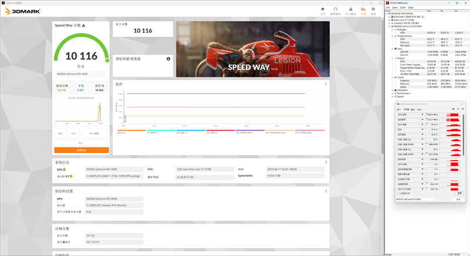Toggle the log to file checkbox in GPU-Z
The height and width of the screenshot is (256, 470).
coord(399,192)
